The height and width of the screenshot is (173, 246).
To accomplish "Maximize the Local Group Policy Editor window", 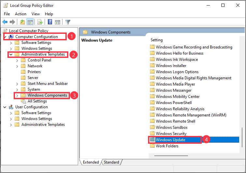I will pos(223,5).
